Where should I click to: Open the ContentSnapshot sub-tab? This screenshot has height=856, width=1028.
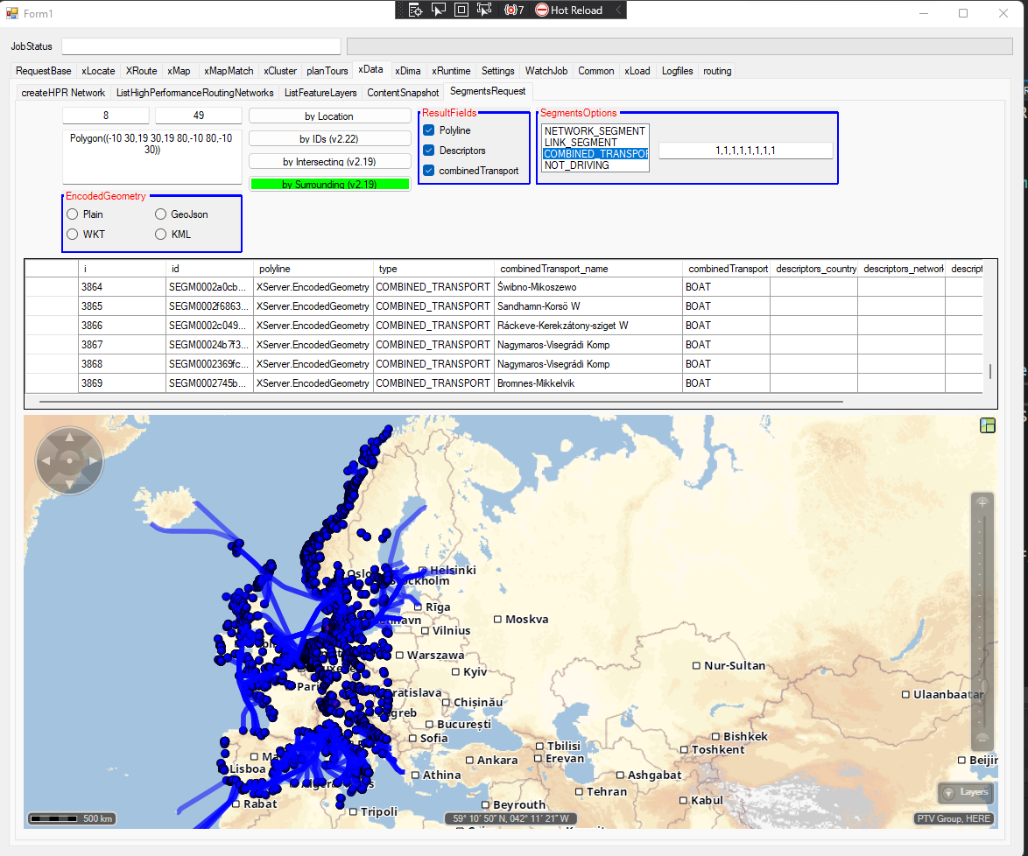pyautogui.click(x=403, y=92)
